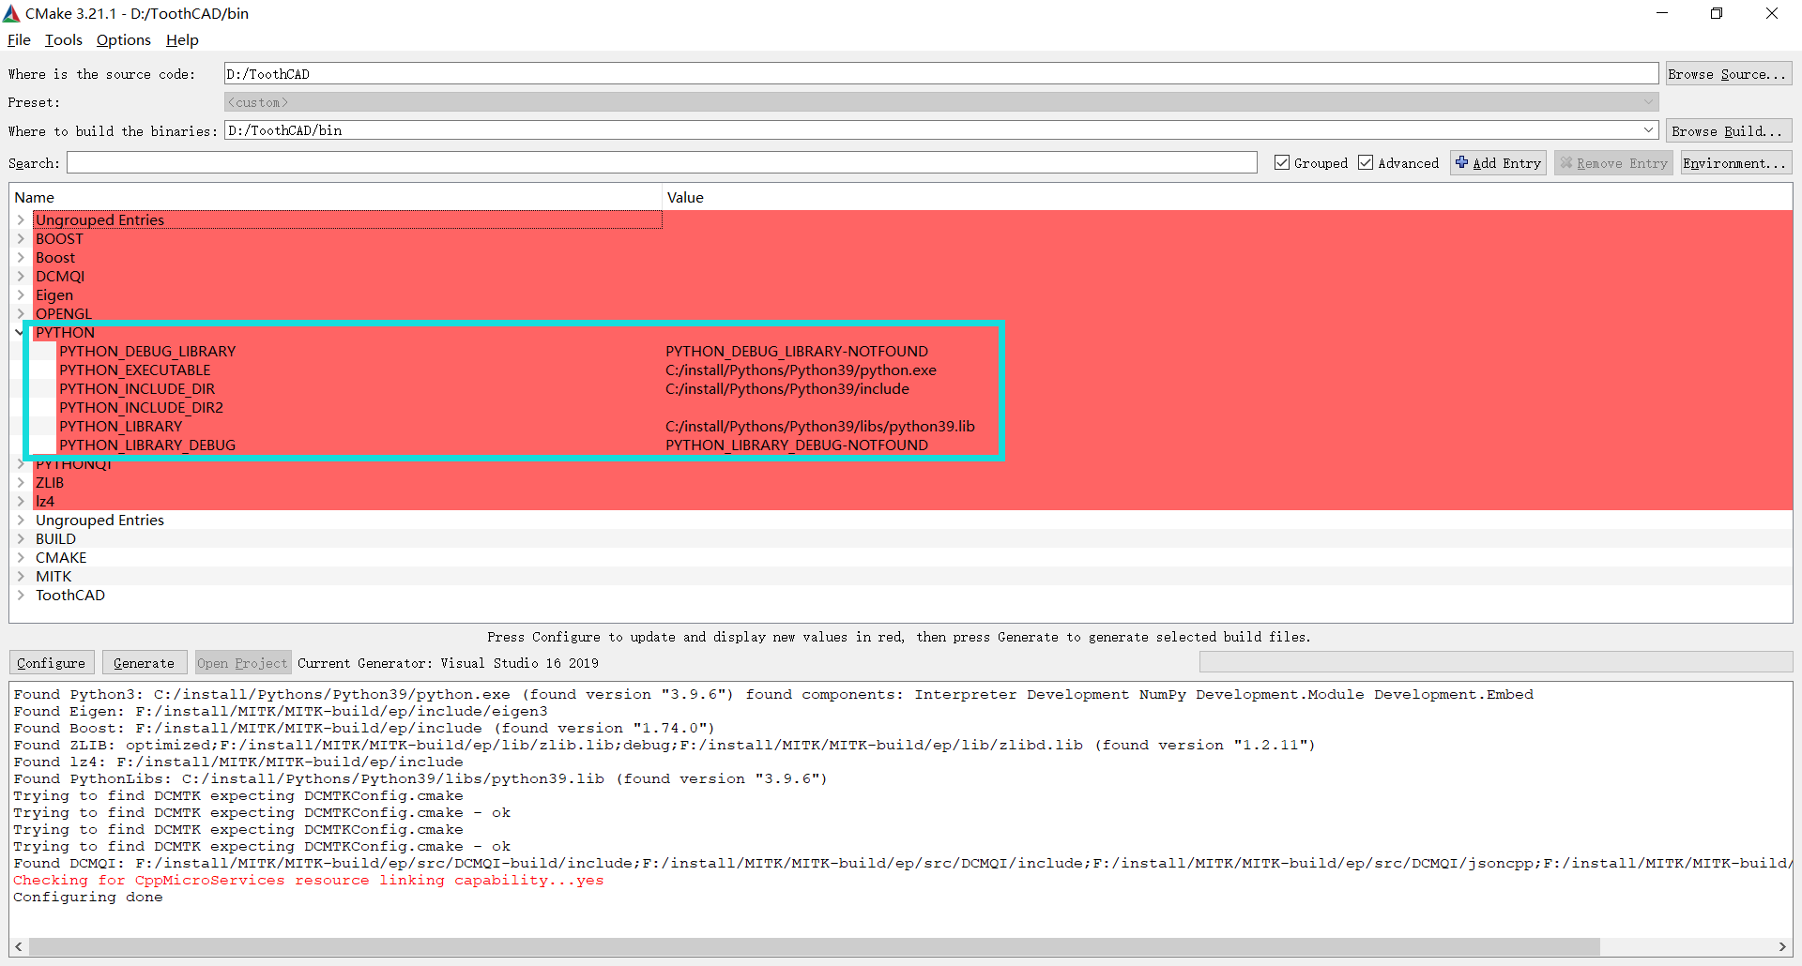Collapse the PYTHON group

(21, 332)
